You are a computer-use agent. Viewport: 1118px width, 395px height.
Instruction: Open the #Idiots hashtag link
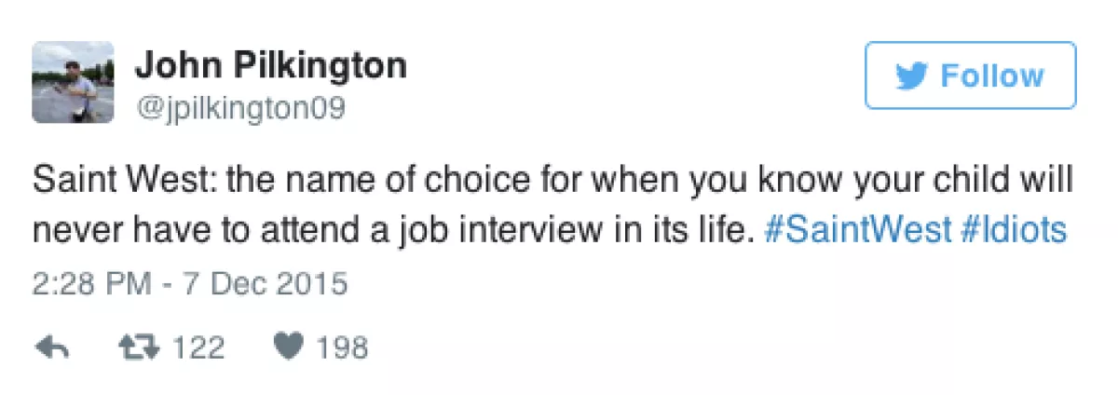(1013, 230)
